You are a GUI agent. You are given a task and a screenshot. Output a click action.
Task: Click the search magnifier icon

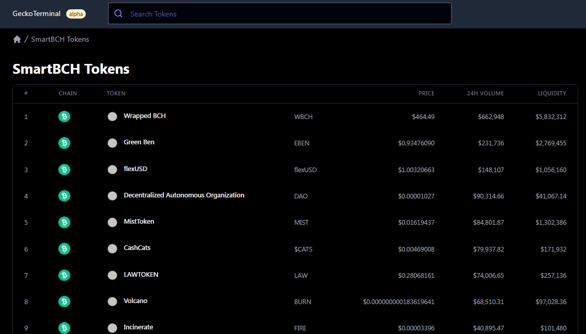click(x=118, y=13)
